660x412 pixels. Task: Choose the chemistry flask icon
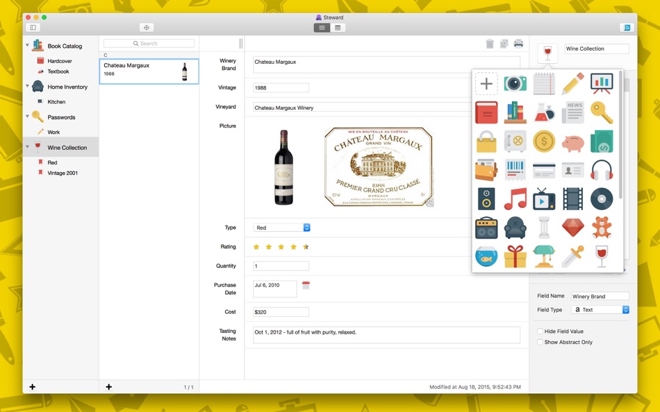[544, 112]
